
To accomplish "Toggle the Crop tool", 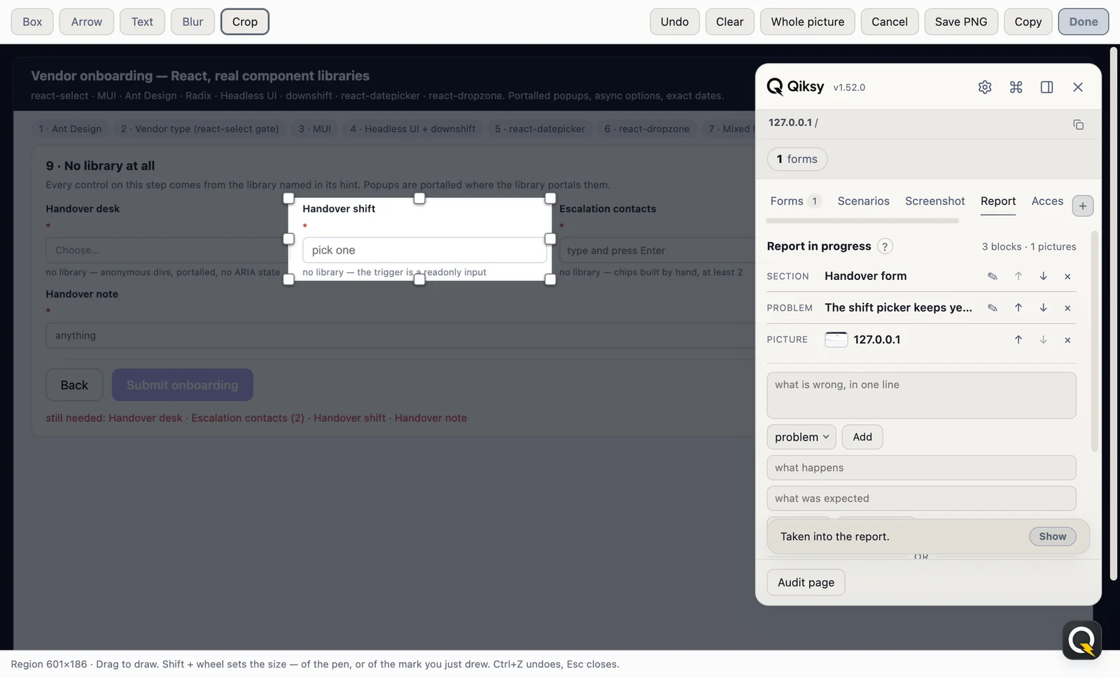I will pyautogui.click(x=245, y=22).
